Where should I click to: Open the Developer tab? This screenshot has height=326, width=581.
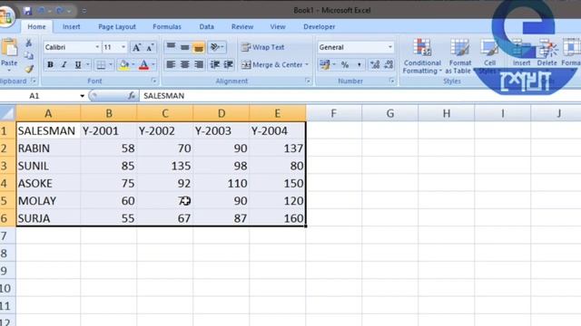[x=319, y=26]
